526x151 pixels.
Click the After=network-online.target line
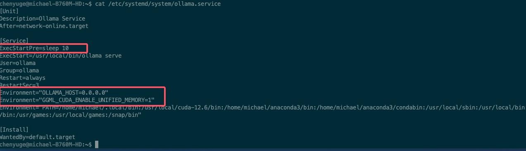click(x=44, y=26)
